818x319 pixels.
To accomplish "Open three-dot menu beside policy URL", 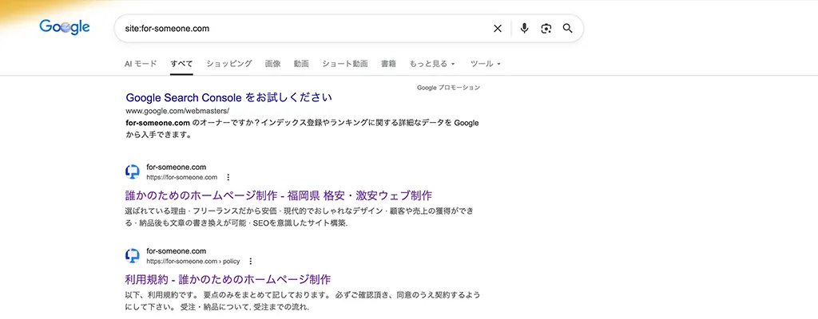I will pyautogui.click(x=250, y=261).
